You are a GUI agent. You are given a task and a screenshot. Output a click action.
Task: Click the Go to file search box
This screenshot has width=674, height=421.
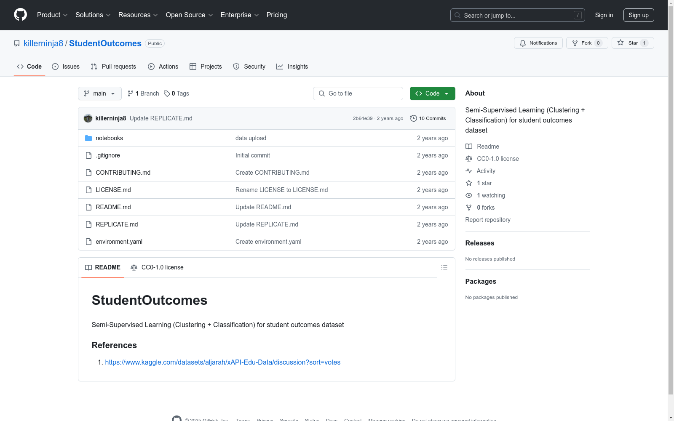[x=358, y=93]
